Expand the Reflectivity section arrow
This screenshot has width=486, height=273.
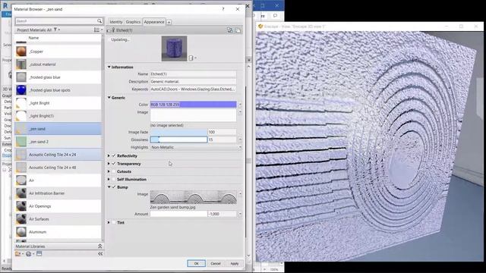click(x=109, y=155)
